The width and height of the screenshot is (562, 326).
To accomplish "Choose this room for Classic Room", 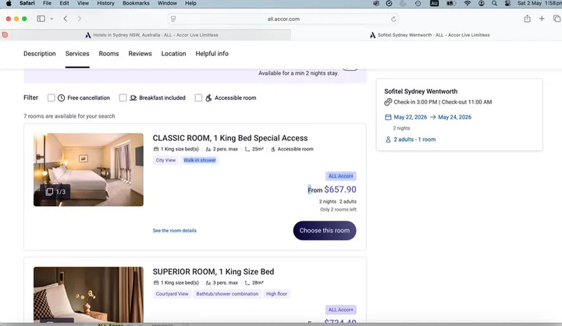I will tap(325, 230).
